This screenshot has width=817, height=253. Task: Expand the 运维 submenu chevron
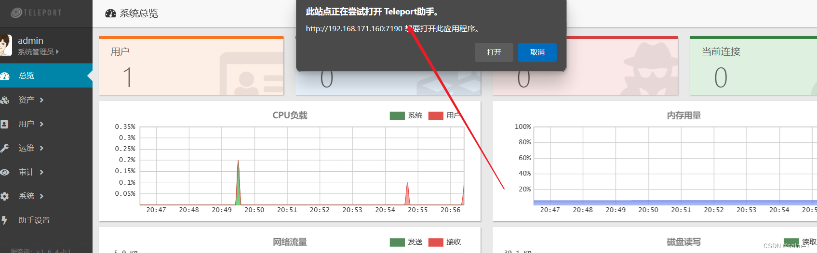(x=42, y=148)
